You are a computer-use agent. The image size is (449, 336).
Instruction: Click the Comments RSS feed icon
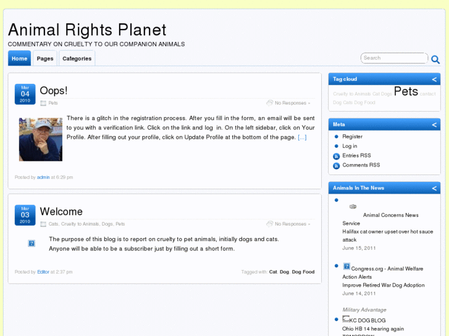pyautogui.click(x=337, y=165)
